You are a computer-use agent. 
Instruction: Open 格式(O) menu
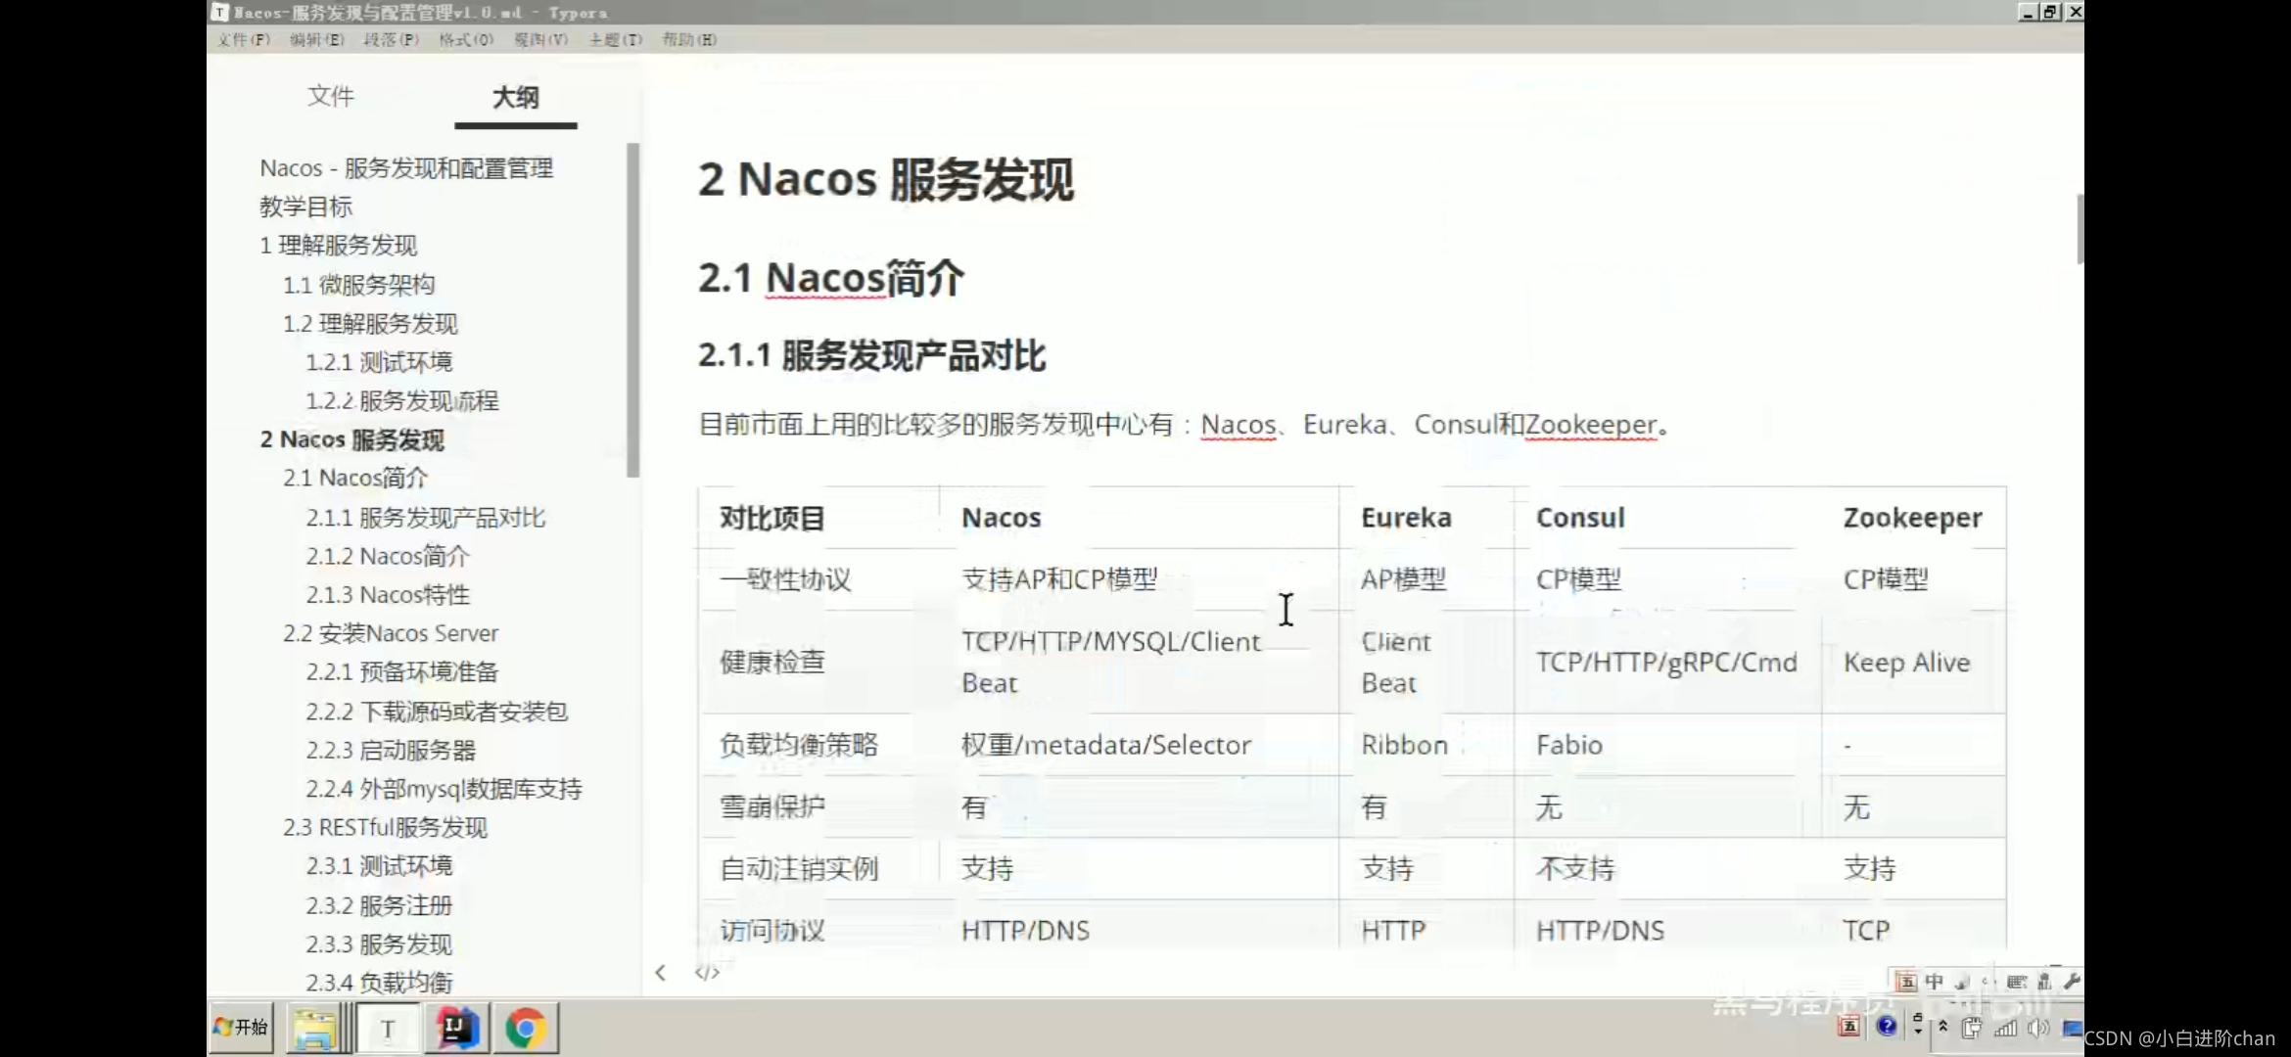point(466,39)
